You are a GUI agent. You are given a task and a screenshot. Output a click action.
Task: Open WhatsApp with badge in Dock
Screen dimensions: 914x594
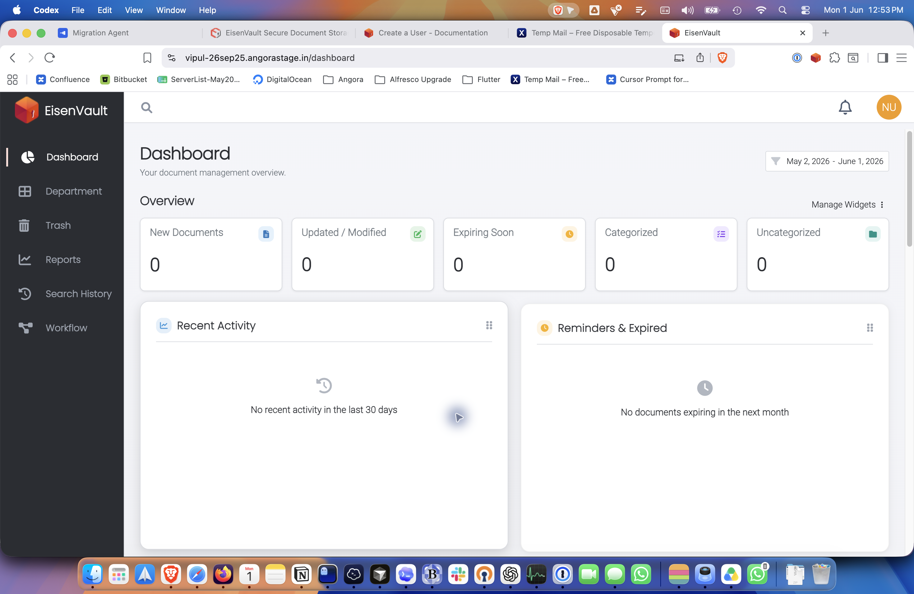(757, 574)
